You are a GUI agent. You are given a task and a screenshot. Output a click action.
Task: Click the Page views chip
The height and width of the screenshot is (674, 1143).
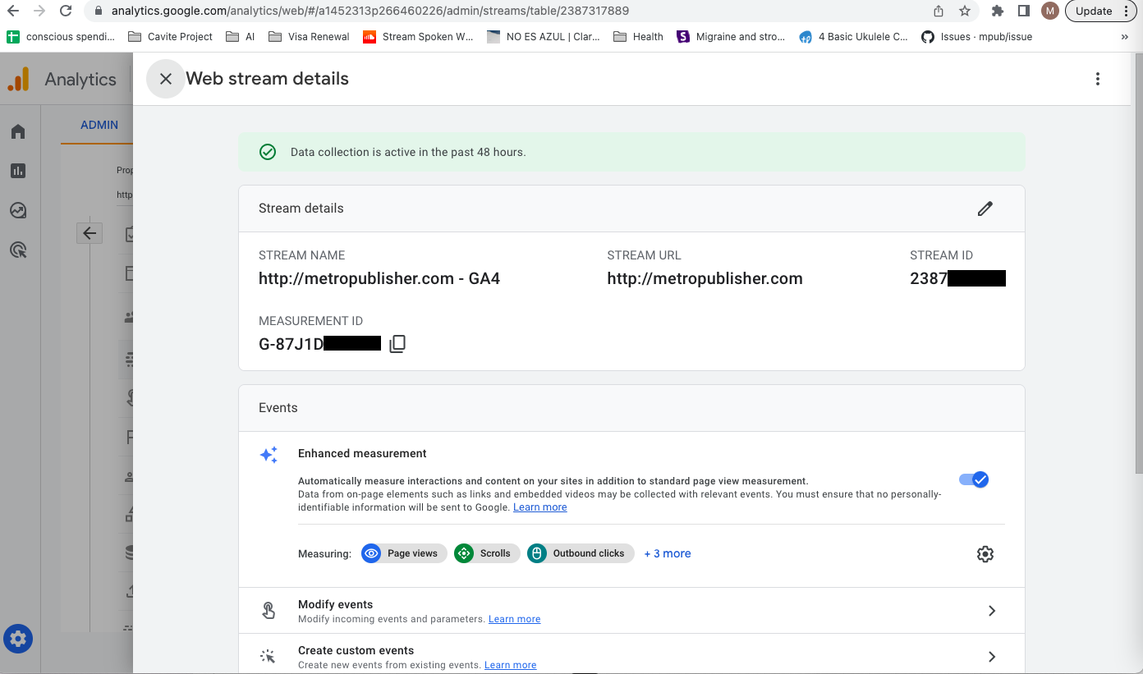(x=404, y=553)
